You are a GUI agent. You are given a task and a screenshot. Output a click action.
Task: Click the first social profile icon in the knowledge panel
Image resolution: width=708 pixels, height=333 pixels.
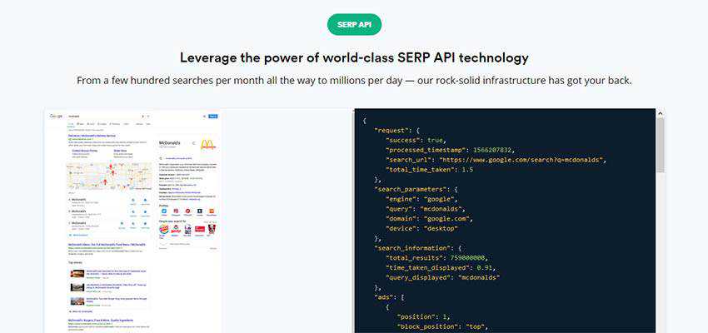(162, 211)
